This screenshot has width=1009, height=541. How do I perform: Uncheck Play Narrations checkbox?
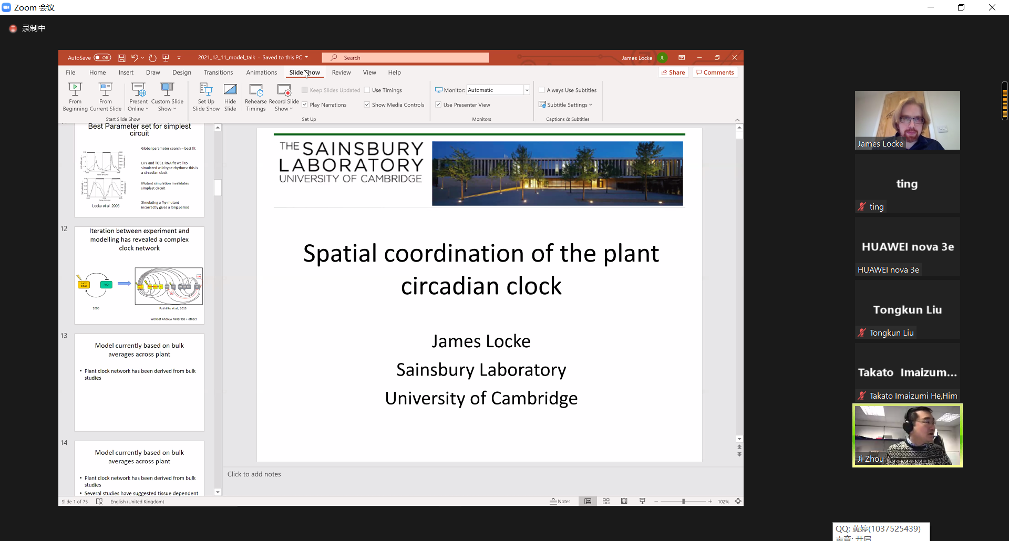[x=305, y=105]
